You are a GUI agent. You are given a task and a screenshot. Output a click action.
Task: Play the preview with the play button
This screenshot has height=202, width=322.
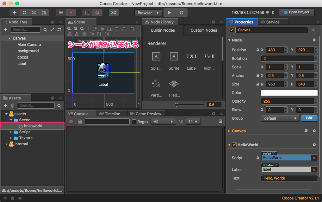tap(170, 13)
